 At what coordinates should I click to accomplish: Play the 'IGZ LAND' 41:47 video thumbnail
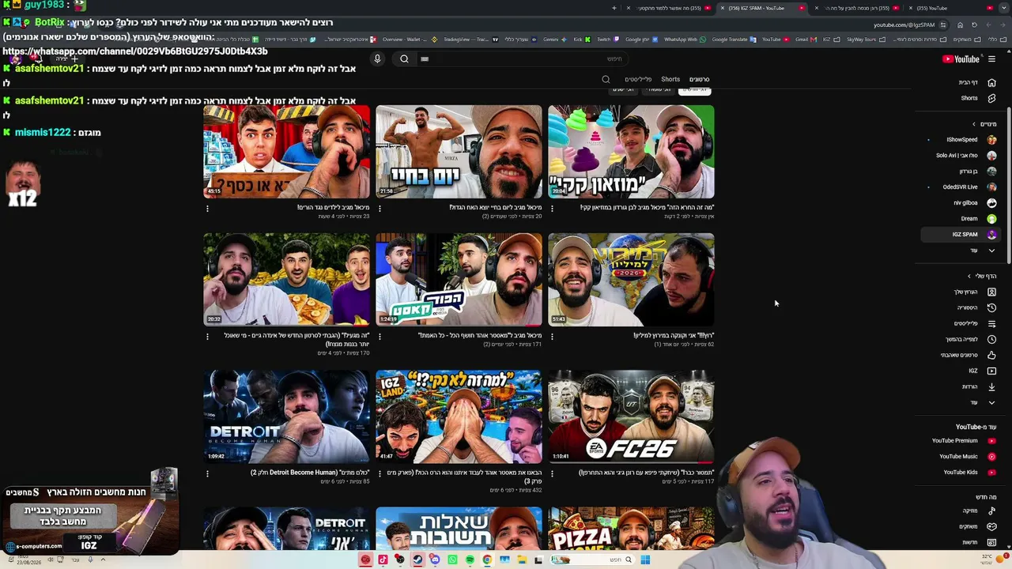(x=459, y=416)
